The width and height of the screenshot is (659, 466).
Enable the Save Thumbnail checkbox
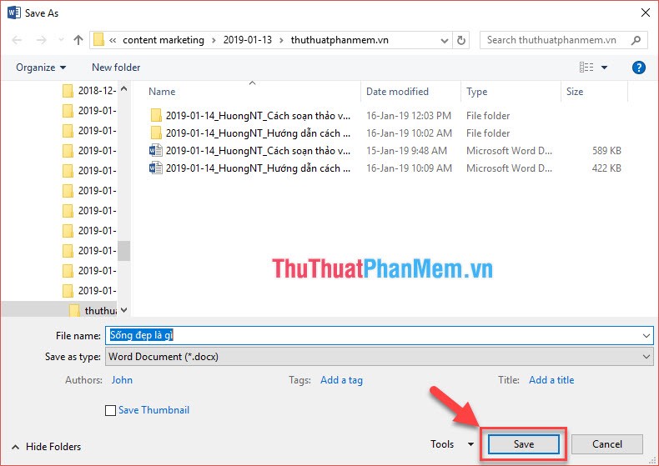(111, 410)
